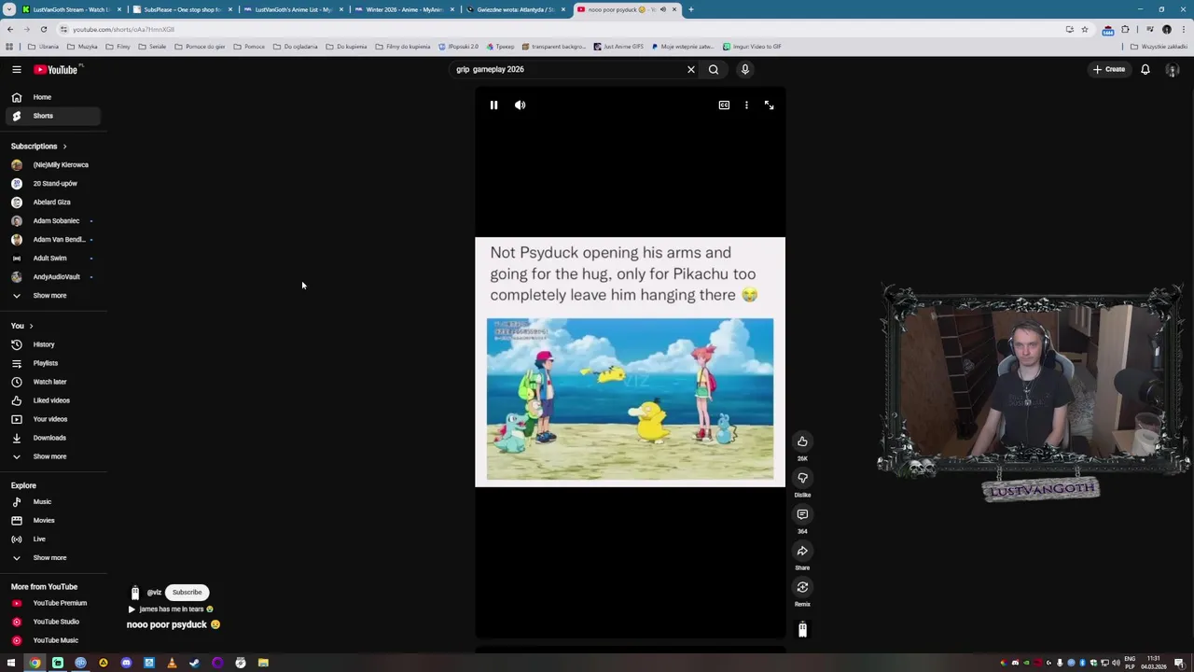Viewport: 1194px width, 672px height.
Task: Mute the Short's volume
Action: [521, 105]
